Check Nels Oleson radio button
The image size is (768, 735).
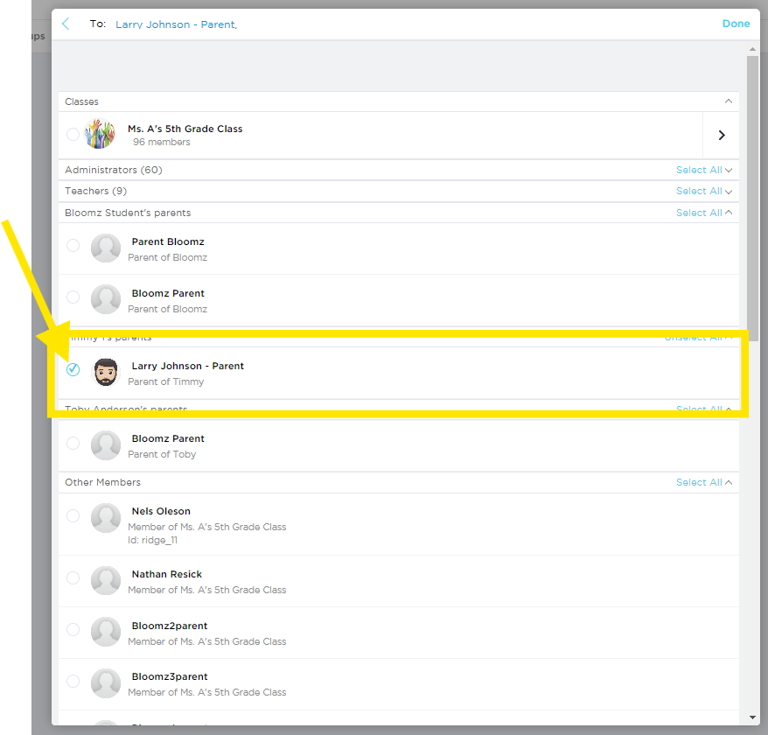coord(73,516)
